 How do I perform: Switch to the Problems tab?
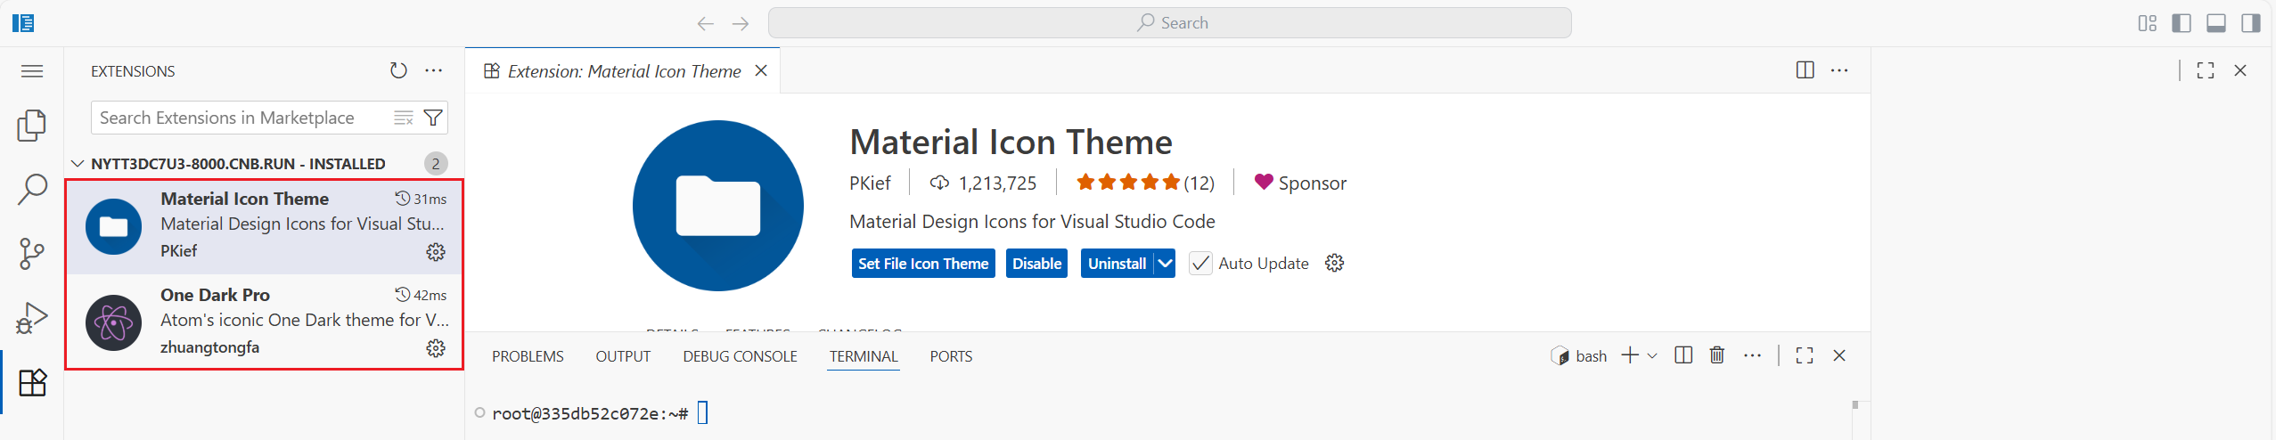(x=528, y=356)
